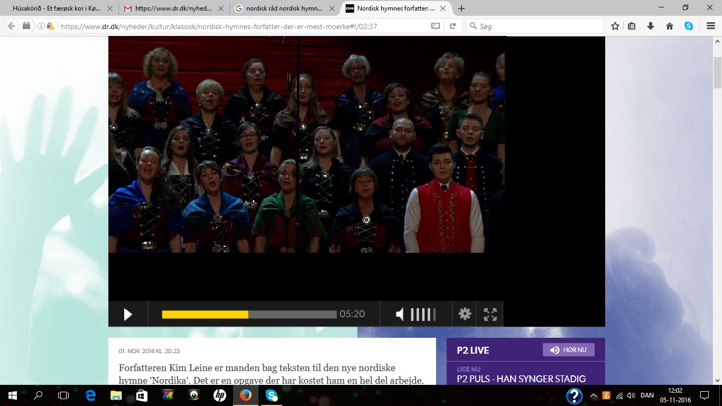Click the padlock security icon
The image size is (722, 406).
click(51, 26)
